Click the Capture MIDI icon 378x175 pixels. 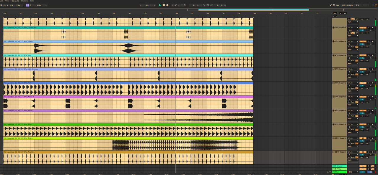tap(182, 5)
